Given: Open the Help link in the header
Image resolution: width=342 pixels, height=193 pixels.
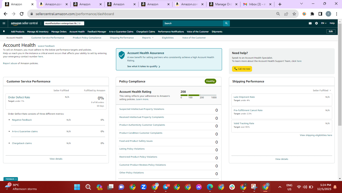Looking at the screenshot, I should 332,23.
